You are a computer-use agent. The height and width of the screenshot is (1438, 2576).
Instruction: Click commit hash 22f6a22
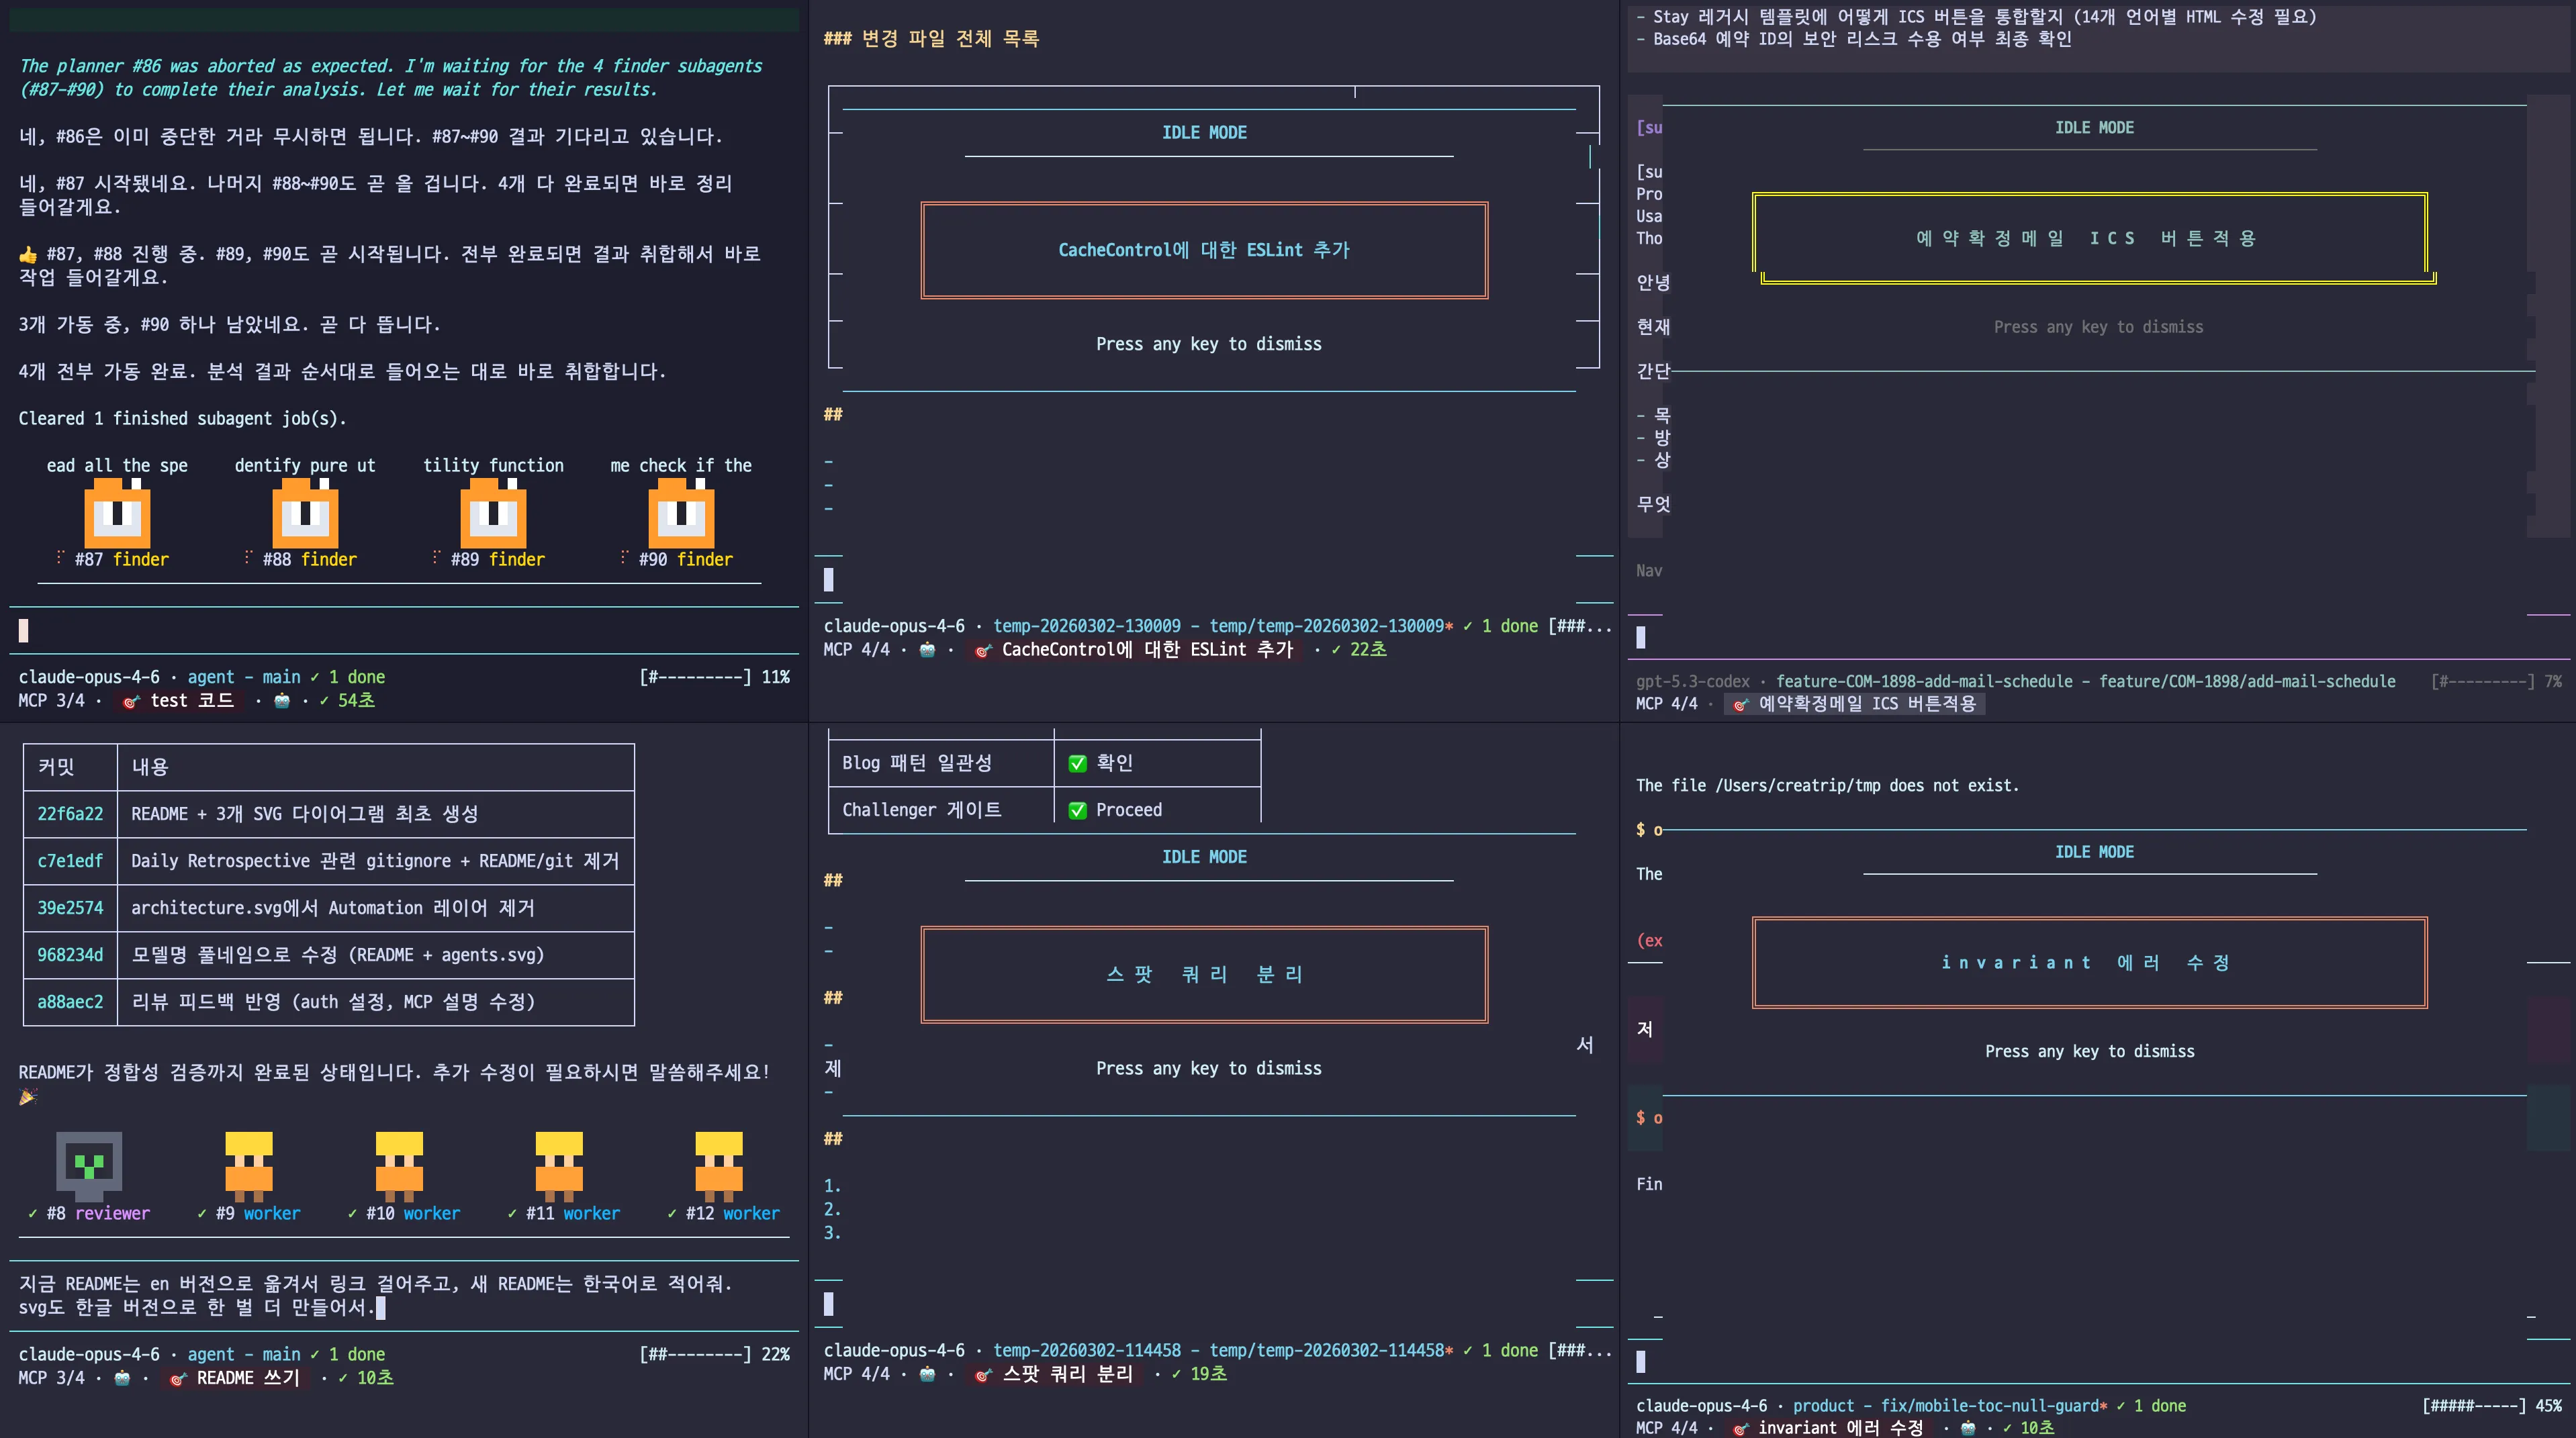click(x=70, y=814)
